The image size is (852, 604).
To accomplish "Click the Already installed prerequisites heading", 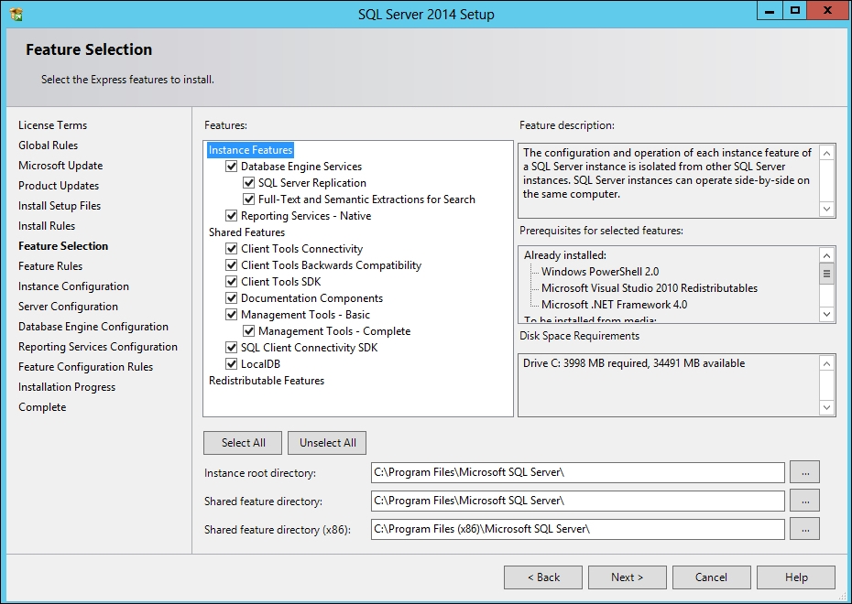I will 565,255.
